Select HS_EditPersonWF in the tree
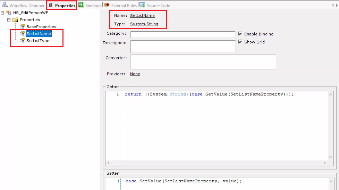The width and height of the screenshot is (339, 190). click(31, 13)
